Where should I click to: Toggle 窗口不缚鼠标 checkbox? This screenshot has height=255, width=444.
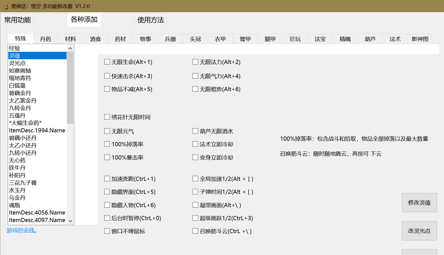point(107,231)
